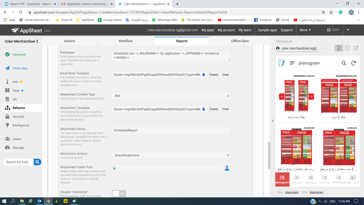Switch to AppSheet Creator Community Gmail tab
The width and height of the screenshot is (364, 205).
coord(87,4)
